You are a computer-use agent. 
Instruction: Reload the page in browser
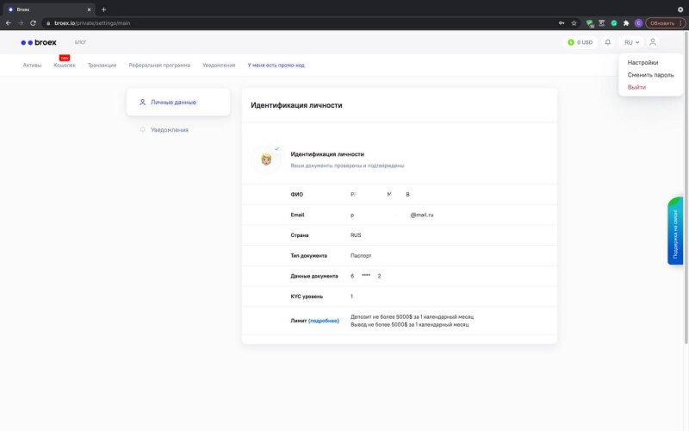[x=33, y=23]
